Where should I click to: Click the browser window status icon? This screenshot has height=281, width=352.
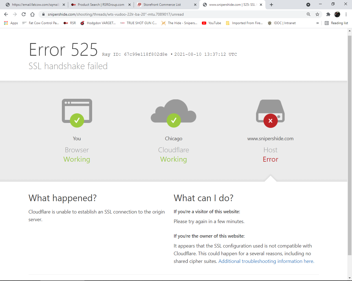pos(77,113)
